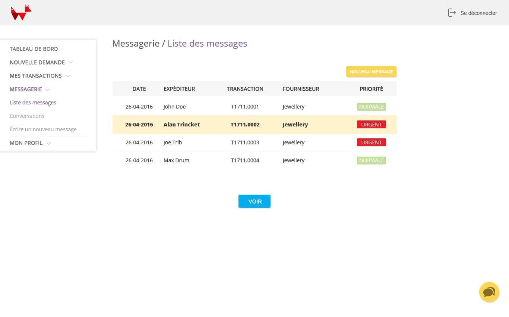Expand the Nouvelle Demande chevron
The height and width of the screenshot is (317, 509).
[x=70, y=62]
